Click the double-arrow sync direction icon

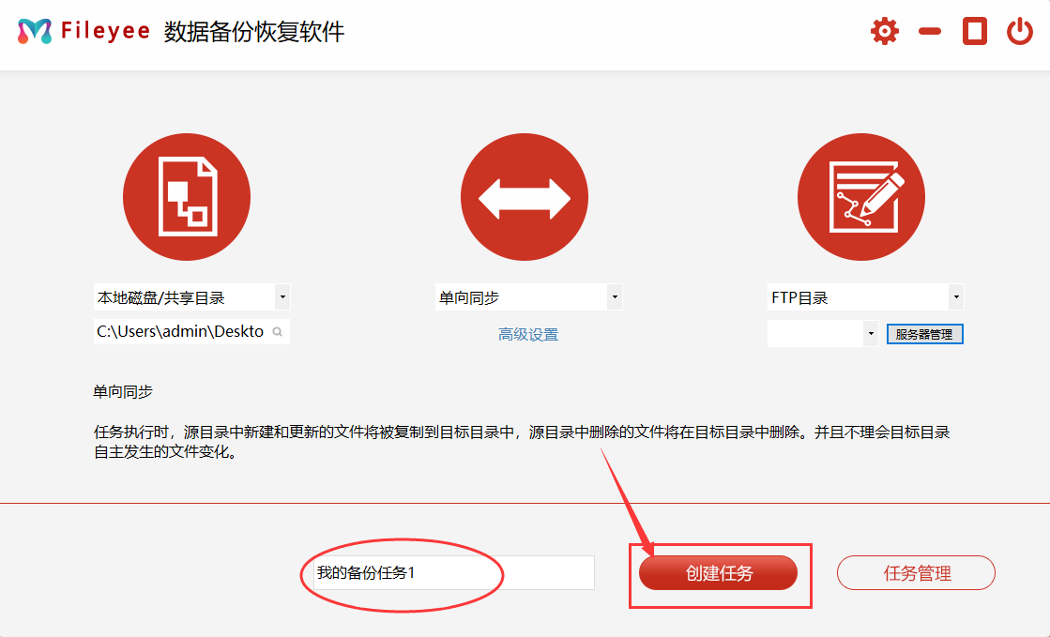524,197
